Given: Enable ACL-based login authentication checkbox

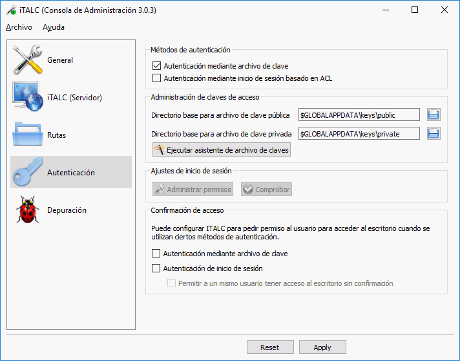Looking at the screenshot, I should (x=156, y=78).
